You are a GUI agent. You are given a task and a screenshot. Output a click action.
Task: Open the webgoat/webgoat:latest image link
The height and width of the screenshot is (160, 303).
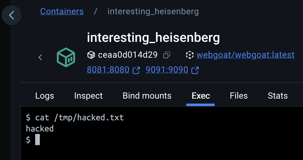pos(245,55)
